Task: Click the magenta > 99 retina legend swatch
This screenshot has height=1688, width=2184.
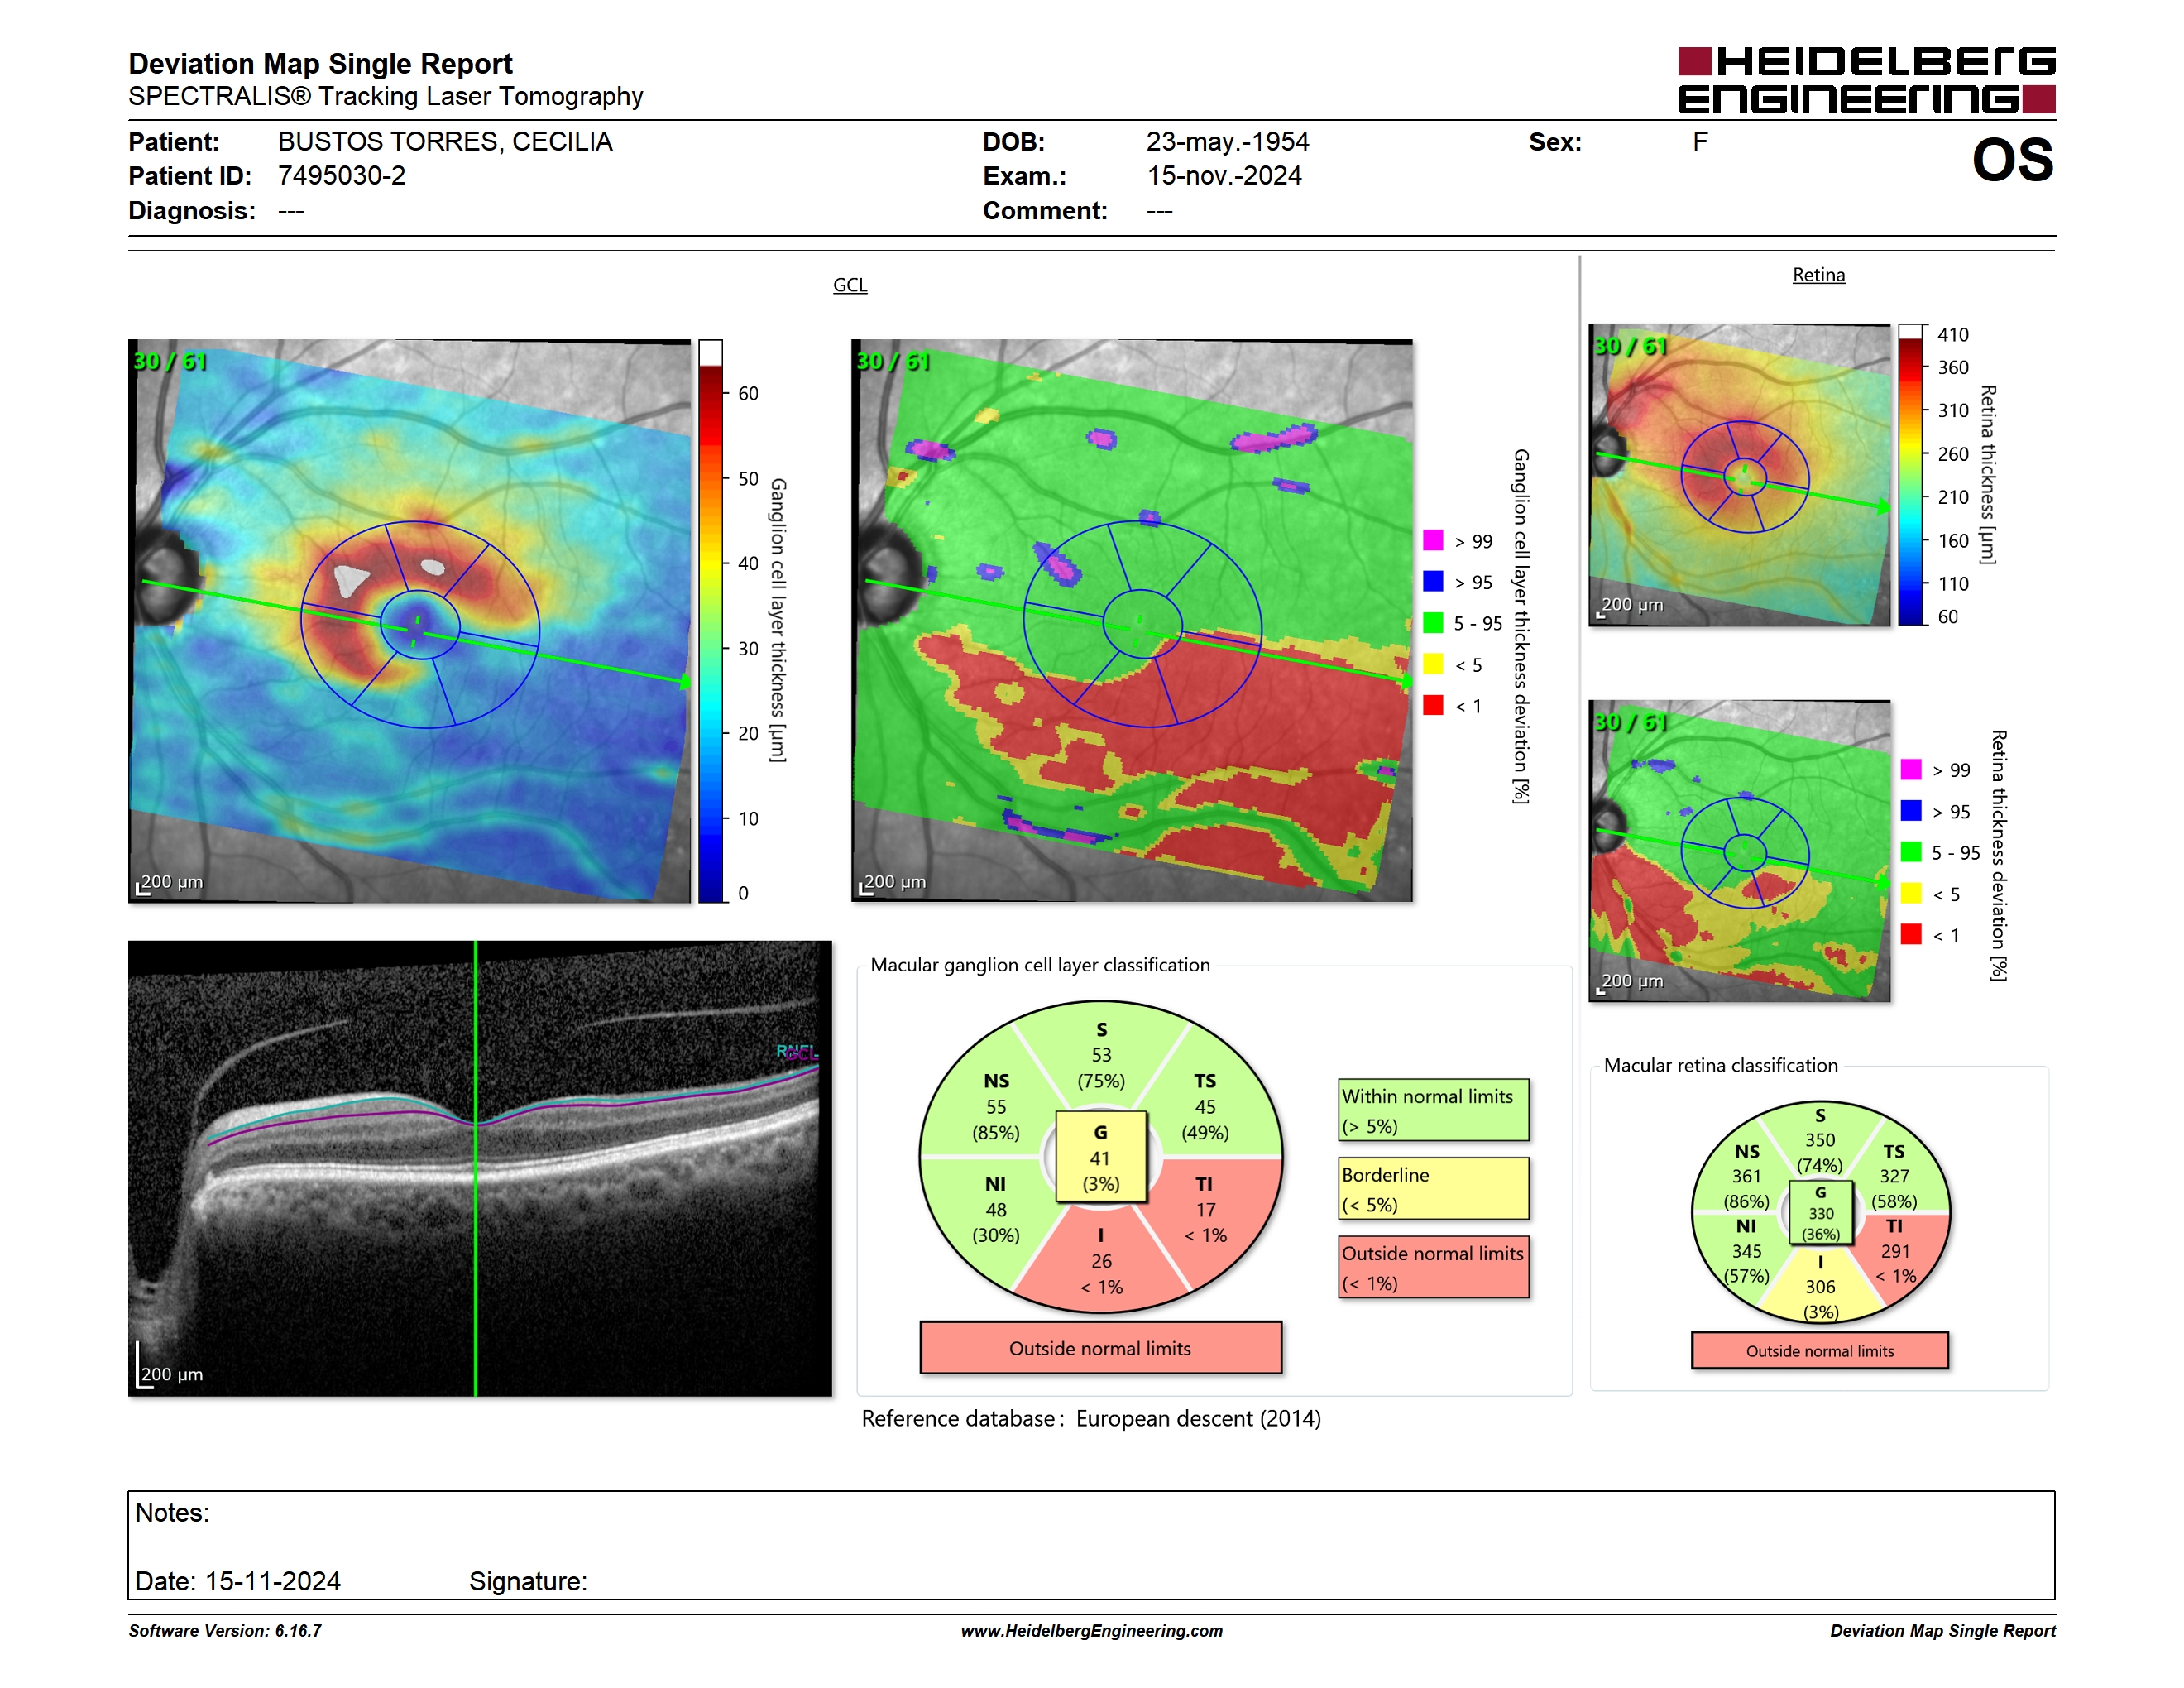Action: point(1911,769)
